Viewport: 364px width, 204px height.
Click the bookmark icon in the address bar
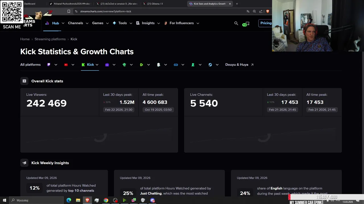point(69,11)
